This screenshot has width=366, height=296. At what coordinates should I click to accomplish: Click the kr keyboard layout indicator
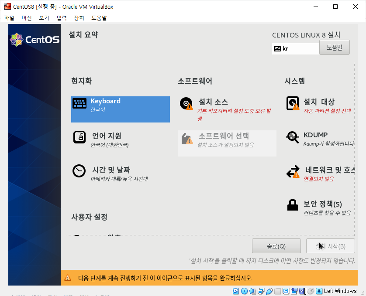(x=296, y=49)
